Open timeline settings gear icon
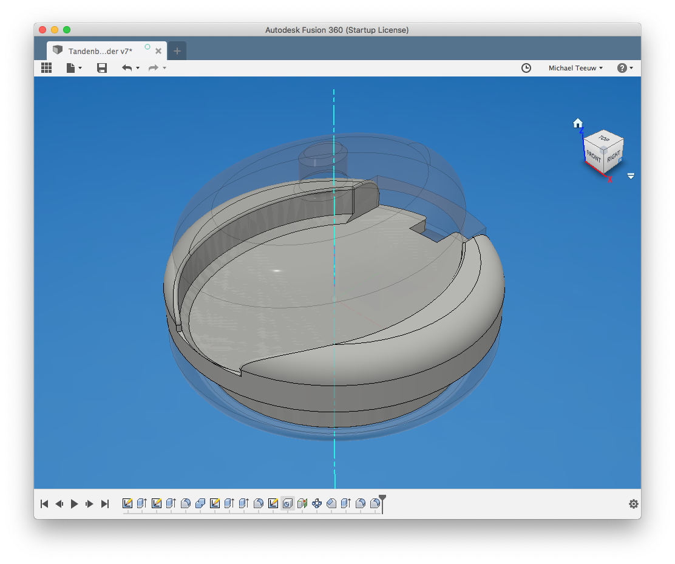Image resolution: width=675 pixels, height=564 pixels. [x=633, y=504]
